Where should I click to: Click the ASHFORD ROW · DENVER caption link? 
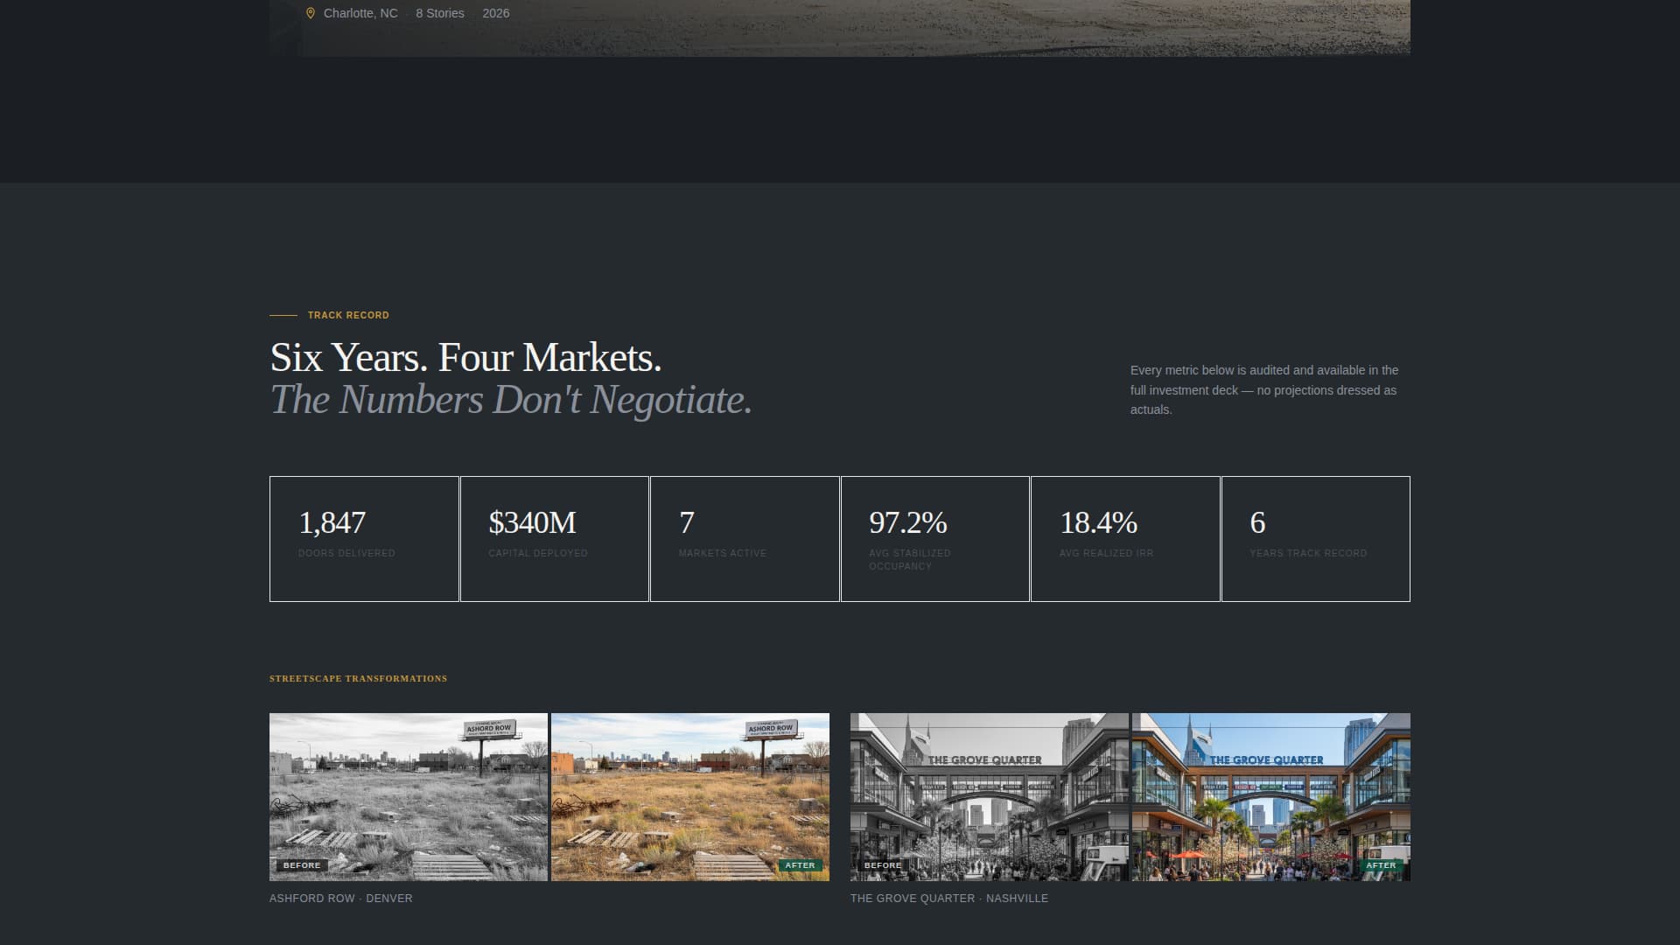point(339,898)
